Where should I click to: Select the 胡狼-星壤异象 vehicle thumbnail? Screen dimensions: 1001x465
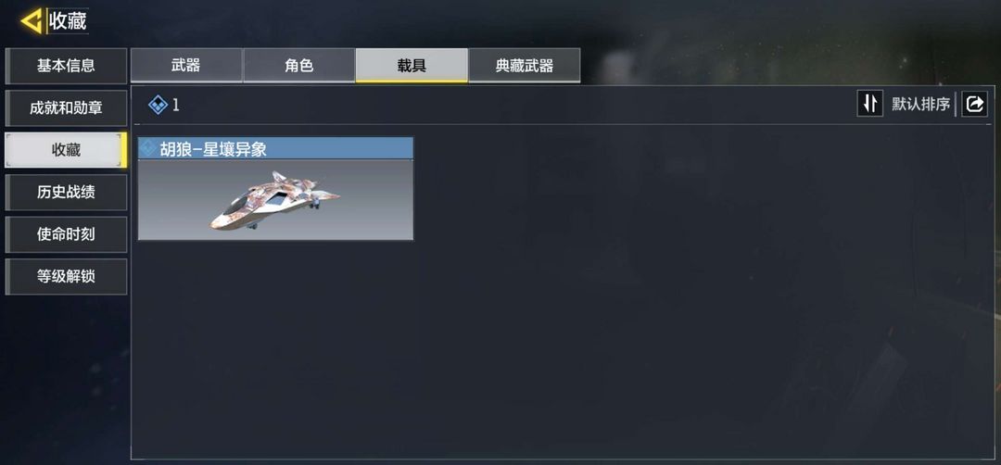(276, 200)
